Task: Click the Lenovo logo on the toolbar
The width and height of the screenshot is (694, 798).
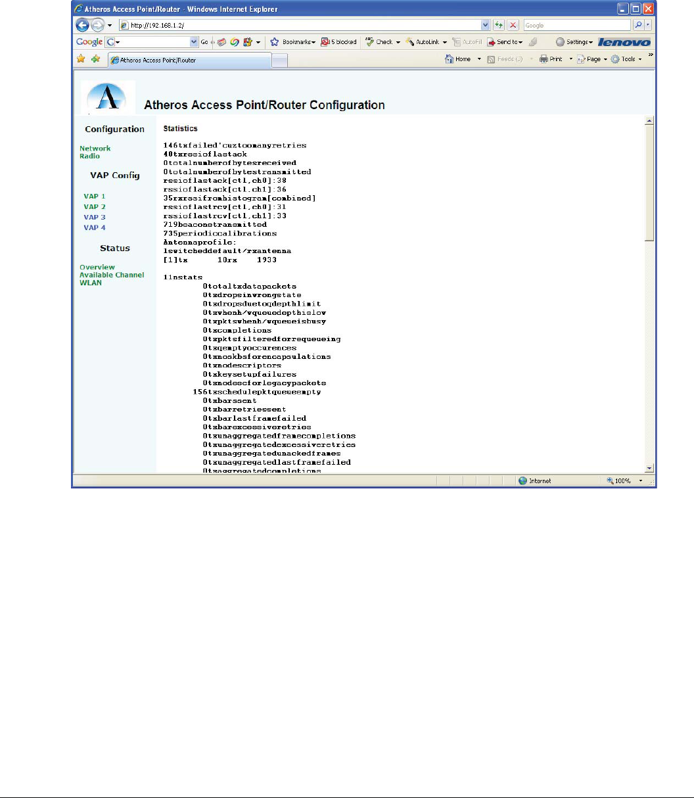Action: [x=624, y=42]
